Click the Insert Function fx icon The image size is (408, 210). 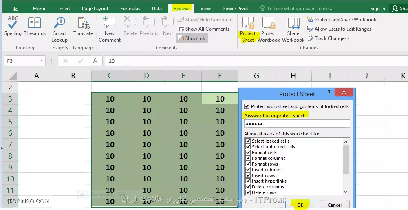coord(95,61)
